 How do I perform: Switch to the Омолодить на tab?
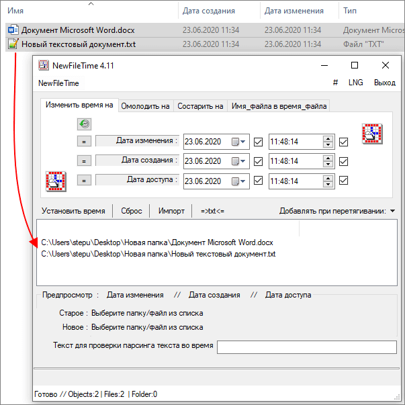[x=146, y=106]
